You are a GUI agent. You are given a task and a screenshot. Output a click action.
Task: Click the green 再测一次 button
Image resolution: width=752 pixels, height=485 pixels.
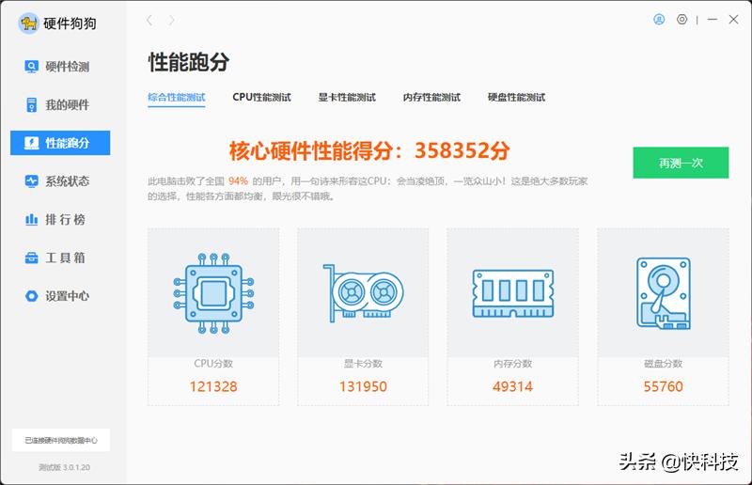681,163
